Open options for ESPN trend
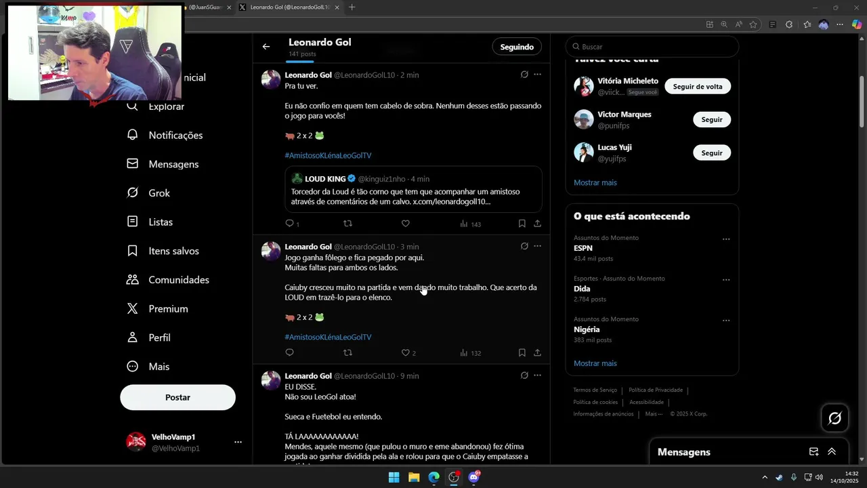The height and width of the screenshot is (488, 867). [726, 239]
